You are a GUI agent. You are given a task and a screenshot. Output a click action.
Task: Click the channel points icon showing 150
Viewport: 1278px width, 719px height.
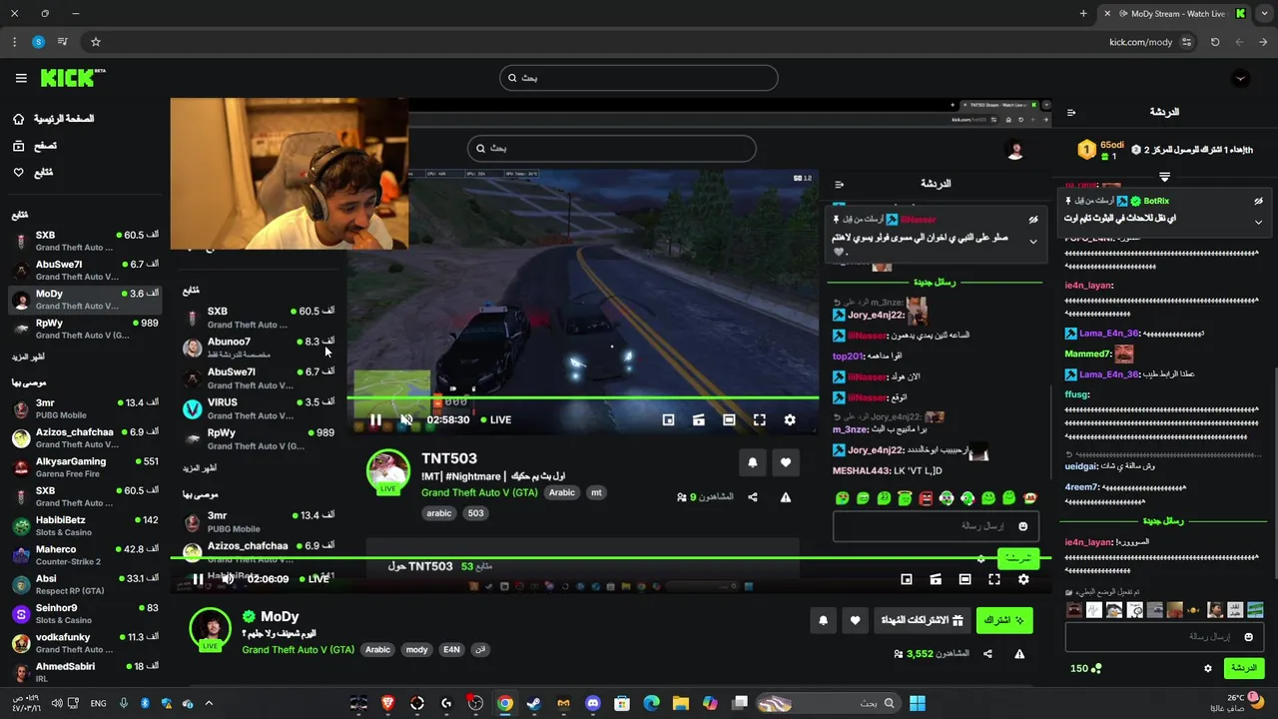[x=1085, y=668]
